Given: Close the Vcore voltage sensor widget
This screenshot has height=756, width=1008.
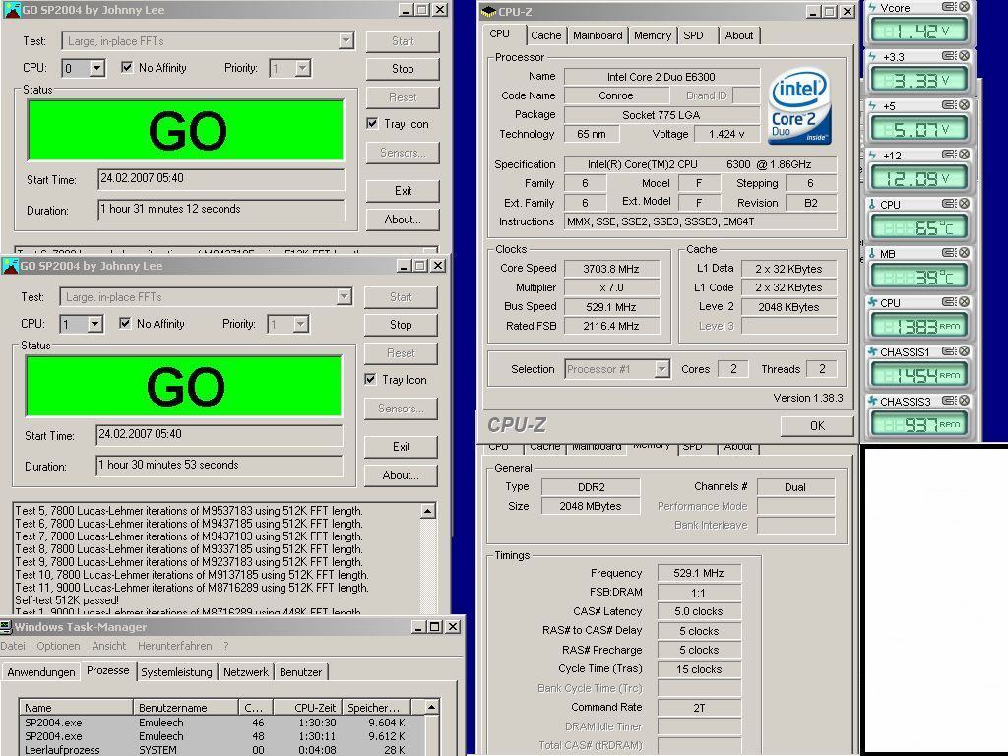Looking at the screenshot, I should (964, 7).
